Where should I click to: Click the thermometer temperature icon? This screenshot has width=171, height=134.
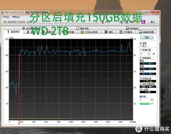103,22
